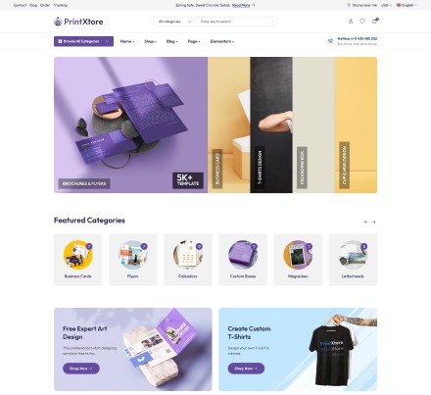Open the Shop menu
This screenshot has width=431, height=395.
(x=150, y=41)
